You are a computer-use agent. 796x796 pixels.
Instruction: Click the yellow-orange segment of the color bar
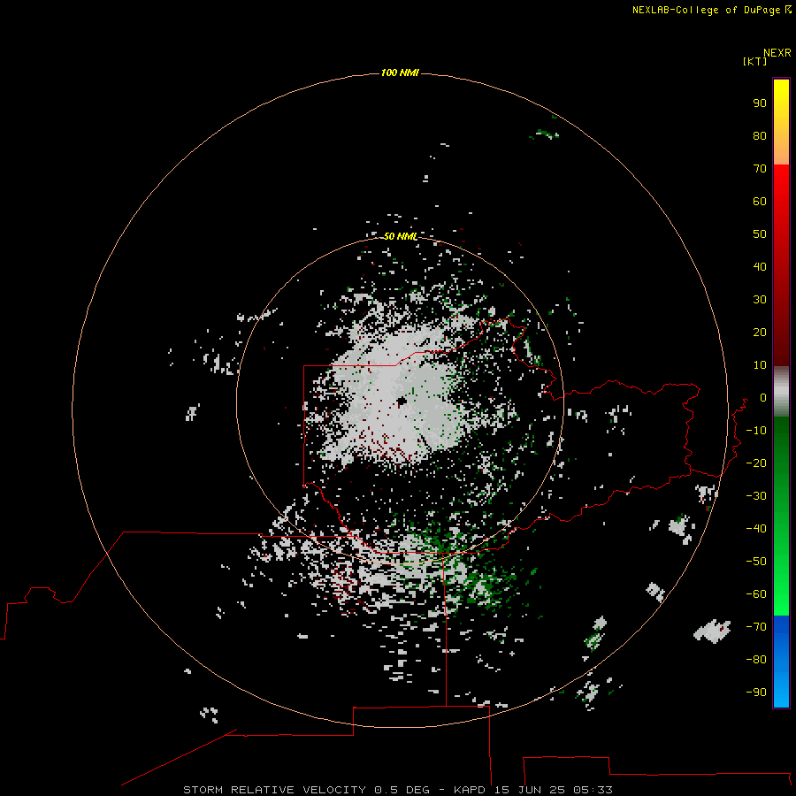[x=781, y=122]
